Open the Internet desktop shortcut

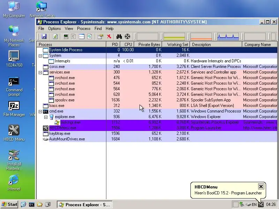[14, 182]
